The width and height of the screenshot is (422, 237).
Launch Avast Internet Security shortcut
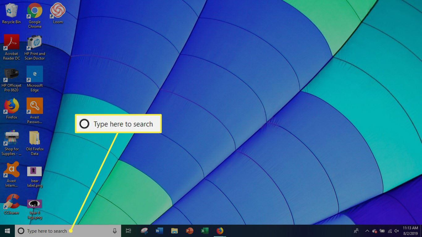point(11,175)
